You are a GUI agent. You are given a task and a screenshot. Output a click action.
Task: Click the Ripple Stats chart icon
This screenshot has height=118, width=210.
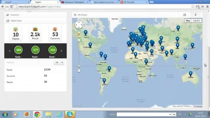click(8, 21)
